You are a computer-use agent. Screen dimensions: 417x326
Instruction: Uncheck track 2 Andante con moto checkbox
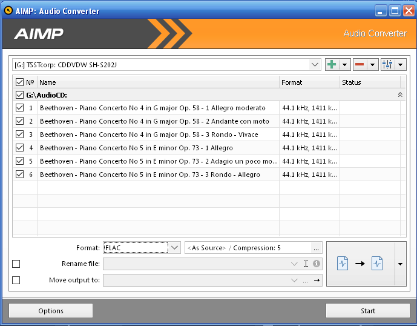[x=19, y=121]
